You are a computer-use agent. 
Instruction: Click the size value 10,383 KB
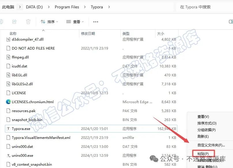pos(168,66)
